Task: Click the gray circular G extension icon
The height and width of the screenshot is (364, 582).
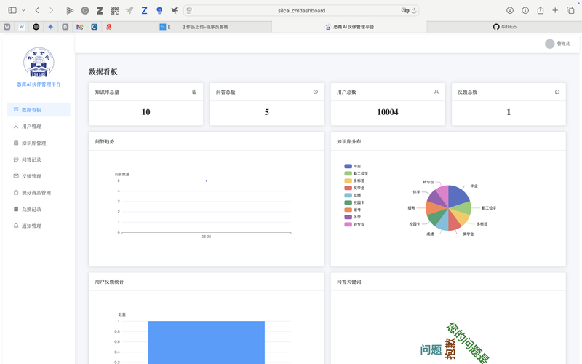Action: 85,10
